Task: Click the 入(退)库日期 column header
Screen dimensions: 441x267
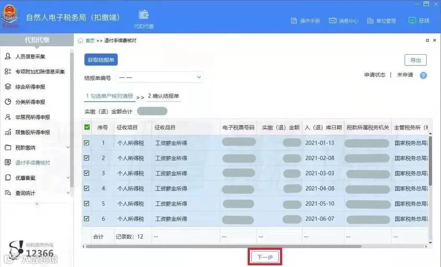Action: (323, 128)
